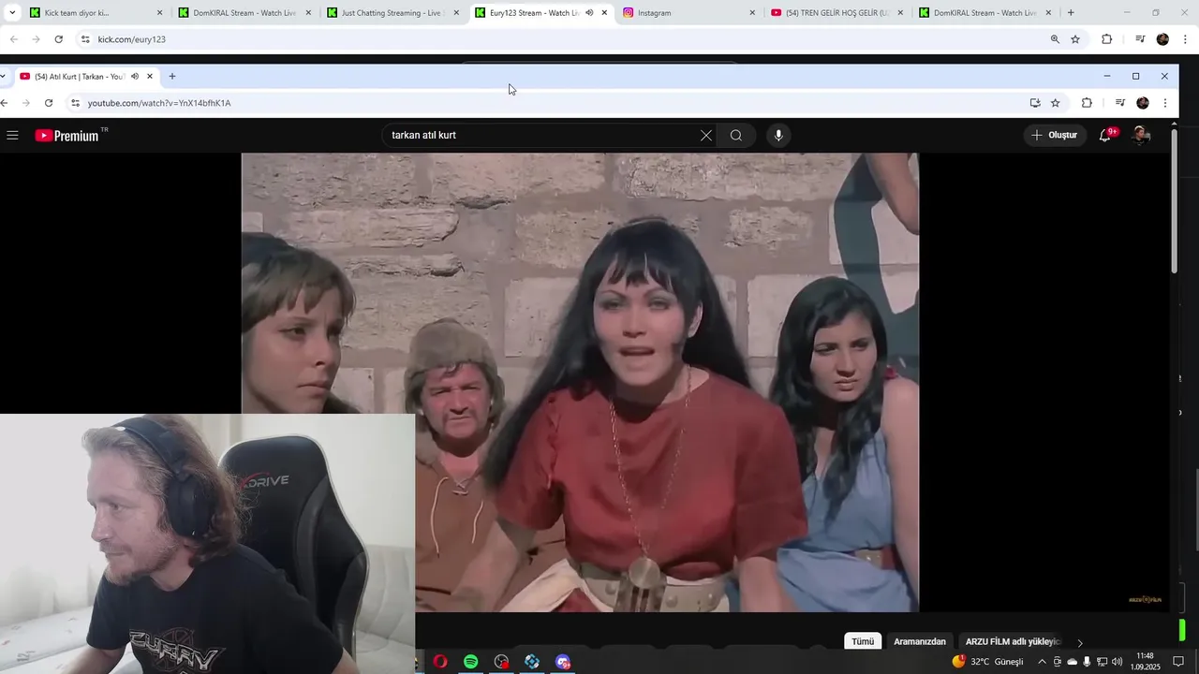The height and width of the screenshot is (674, 1199).
Task: Bookmark the kick.com page with star
Action: pyautogui.click(x=1075, y=39)
